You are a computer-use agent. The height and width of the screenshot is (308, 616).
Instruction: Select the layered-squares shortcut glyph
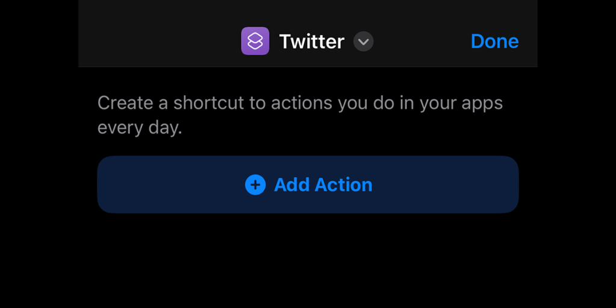pyautogui.click(x=255, y=41)
